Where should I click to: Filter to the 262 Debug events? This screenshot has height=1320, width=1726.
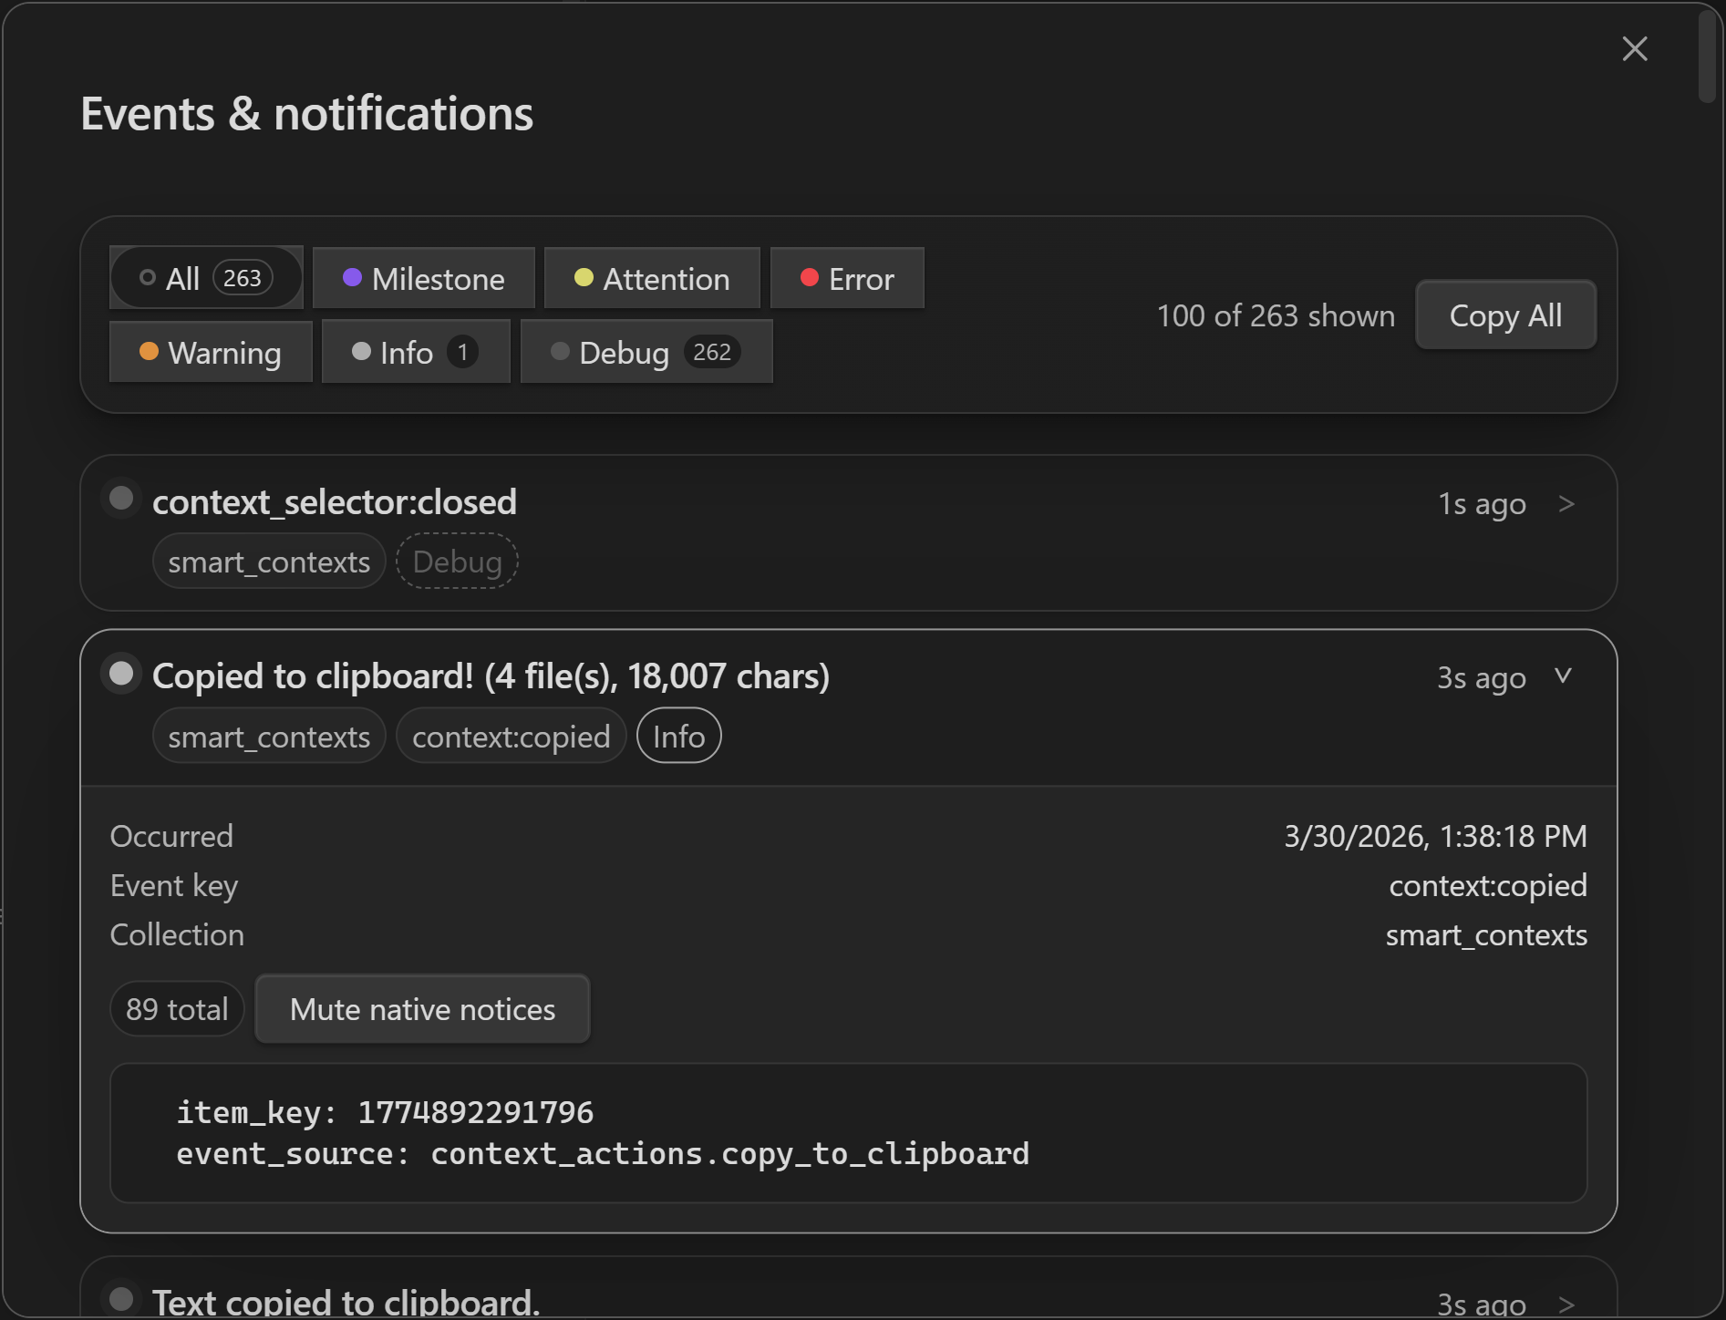646,352
